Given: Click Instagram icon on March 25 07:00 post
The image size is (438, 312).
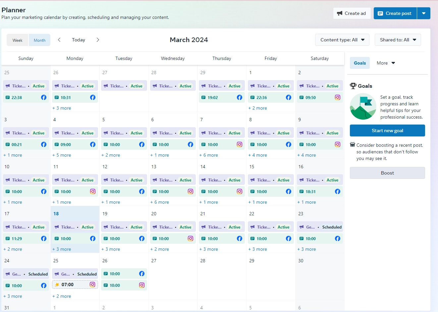Looking at the screenshot, I should (x=92, y=285).
